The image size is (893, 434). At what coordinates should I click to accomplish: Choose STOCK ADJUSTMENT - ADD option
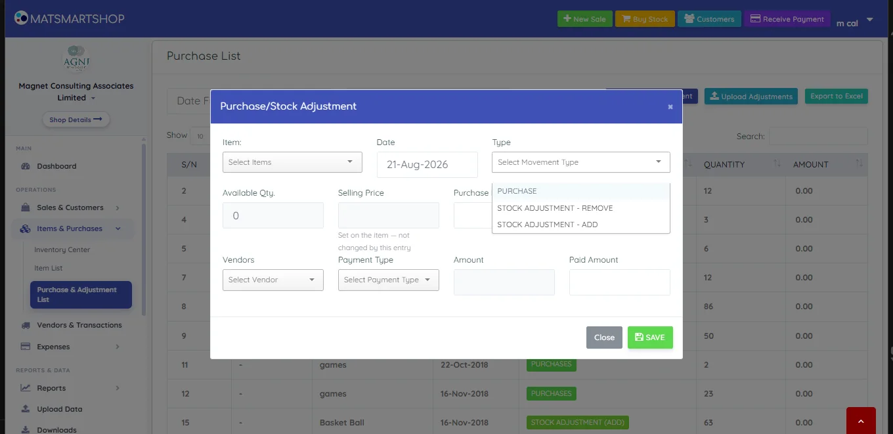[x=581, y=225]
